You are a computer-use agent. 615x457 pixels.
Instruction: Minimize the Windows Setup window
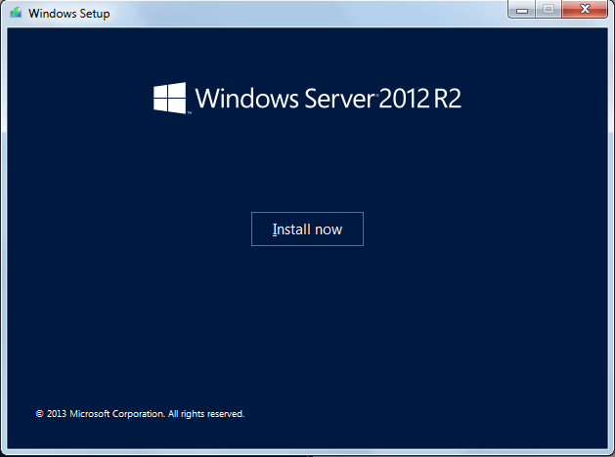point(521,10)
